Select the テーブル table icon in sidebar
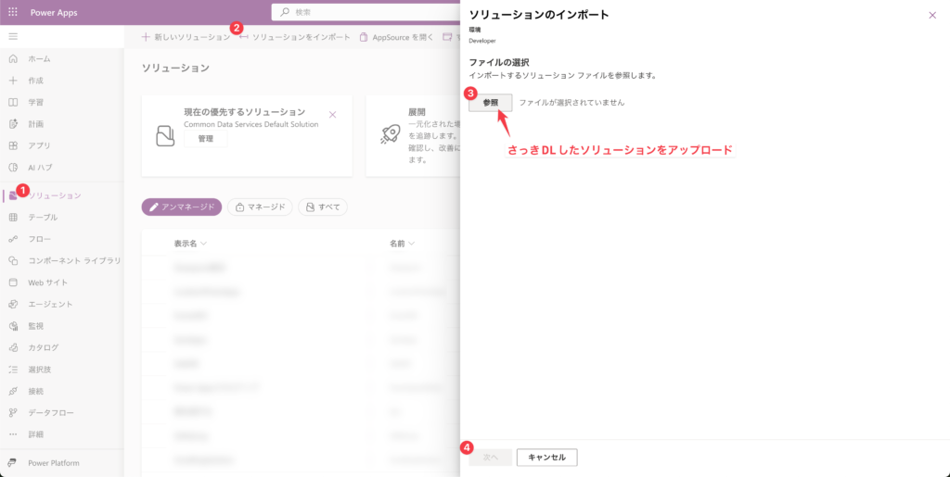The width and height of the screenshot is (950, 477). (13, 217)
